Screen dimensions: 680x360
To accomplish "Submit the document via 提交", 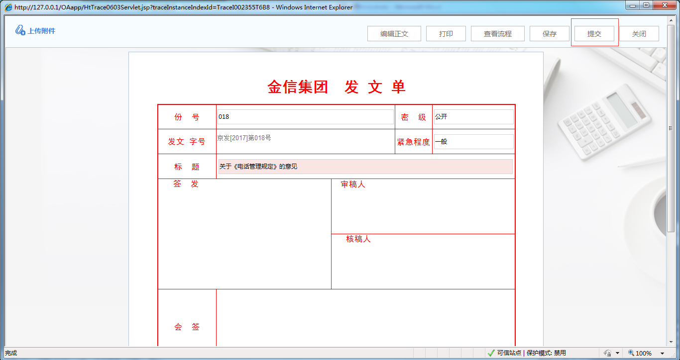I will 594,33.
